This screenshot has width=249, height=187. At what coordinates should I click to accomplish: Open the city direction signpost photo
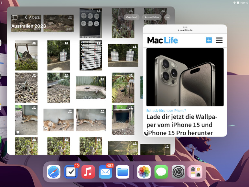91,55
